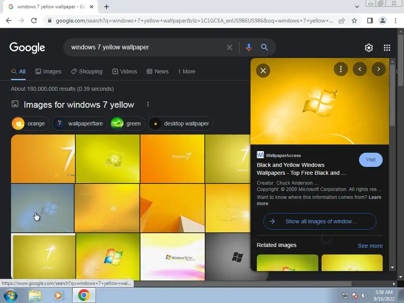Open a new browser tab

(107, 7)
